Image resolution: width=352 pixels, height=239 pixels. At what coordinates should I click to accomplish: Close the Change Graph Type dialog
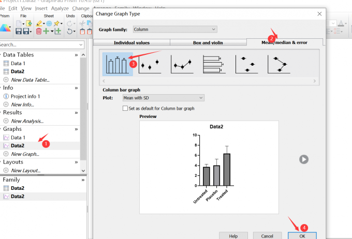[319, 14]
